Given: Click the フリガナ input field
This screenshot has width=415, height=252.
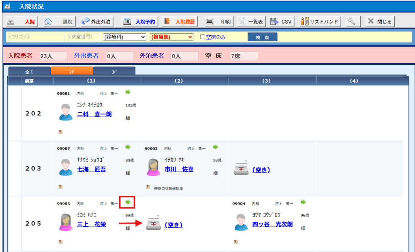Looking at the screenshot, I should (x=35, y=37).
